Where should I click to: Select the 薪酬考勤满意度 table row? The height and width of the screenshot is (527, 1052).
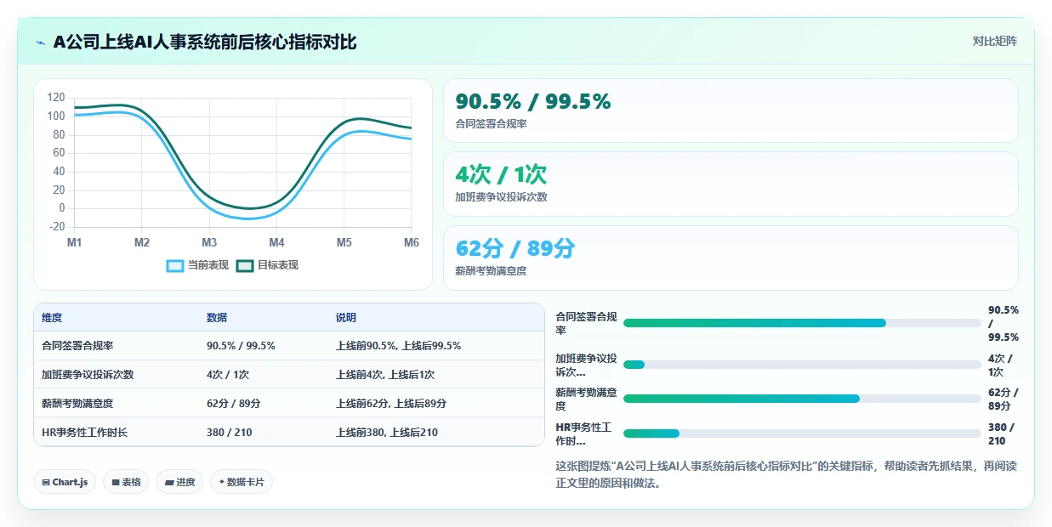point(289,403)
